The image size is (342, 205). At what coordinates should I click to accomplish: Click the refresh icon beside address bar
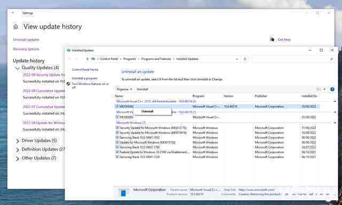click(x=245, y=59)
